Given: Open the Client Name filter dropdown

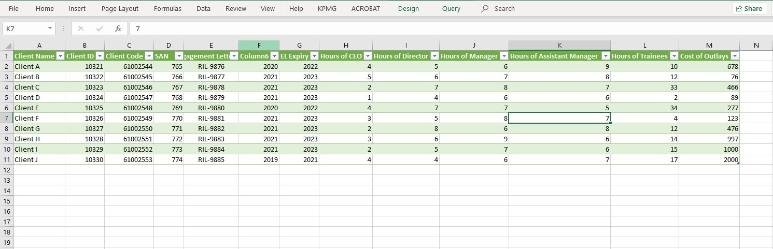Looking at the screenshot, I should (60, 56).
